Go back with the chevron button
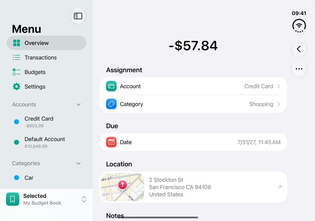This screenshot has width=315, height=221. [x=299, y=49]
